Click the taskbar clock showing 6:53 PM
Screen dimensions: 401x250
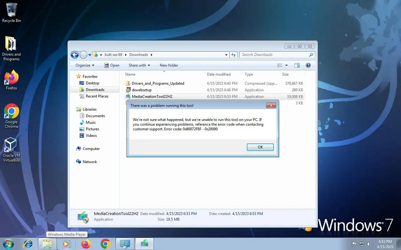click(385, 244)
